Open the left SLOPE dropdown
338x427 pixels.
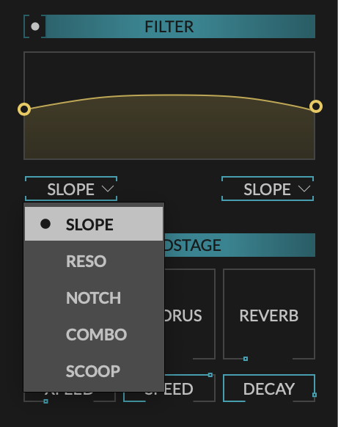pos(71,189)
